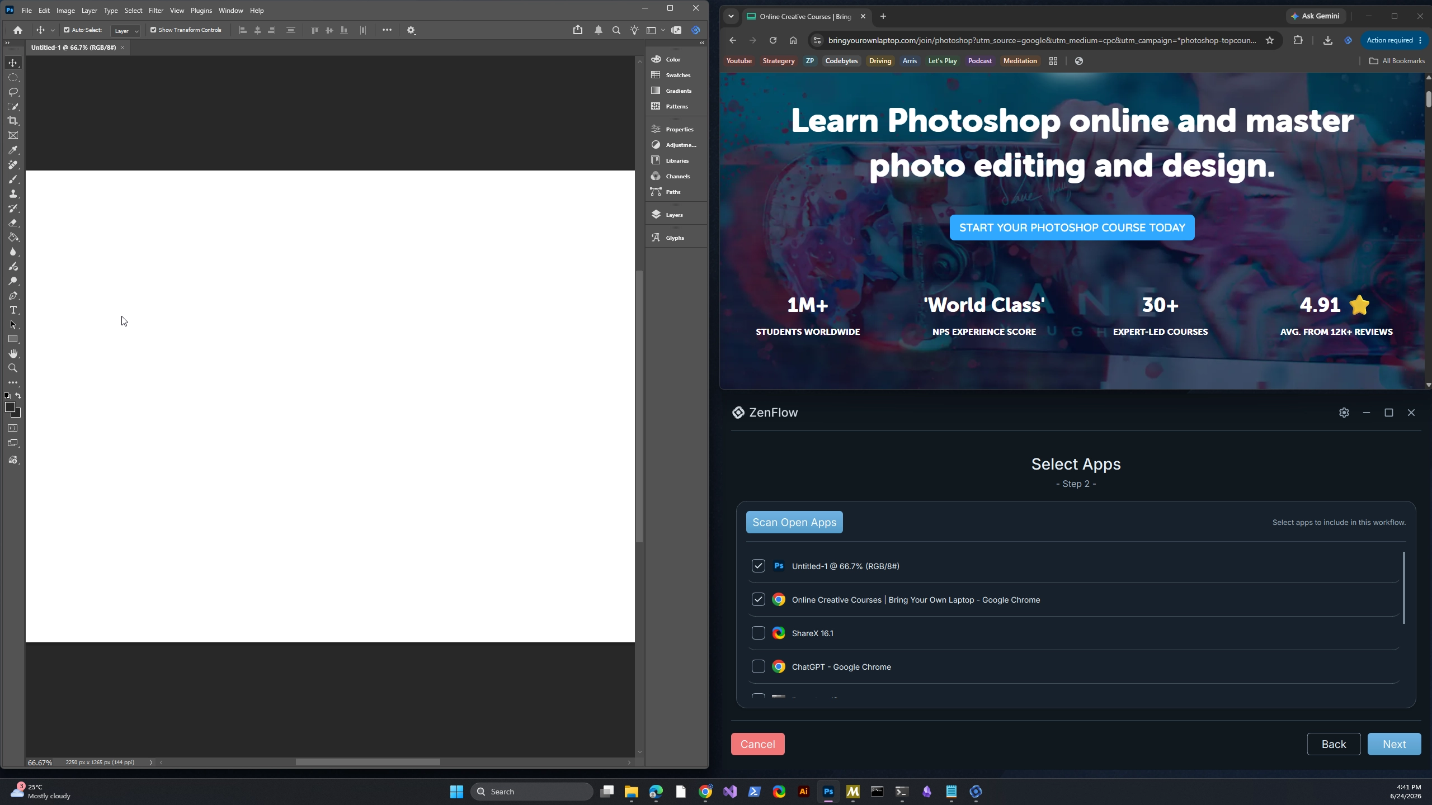Open status bar info arrow in Photoshop
The height and width of the screenshot is (805, 1432).
point(150,763)
